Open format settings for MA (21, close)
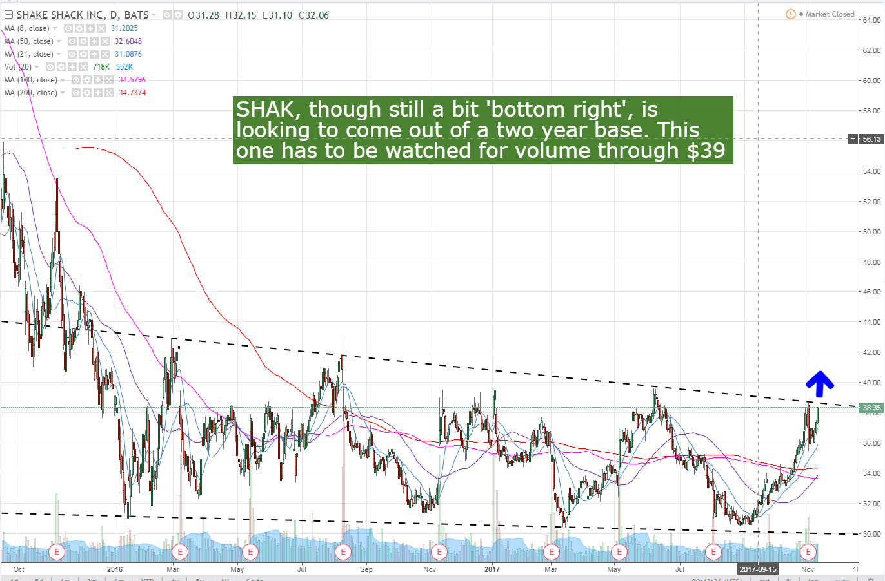This screenshot has width=885, height=581. coord(83,54)
